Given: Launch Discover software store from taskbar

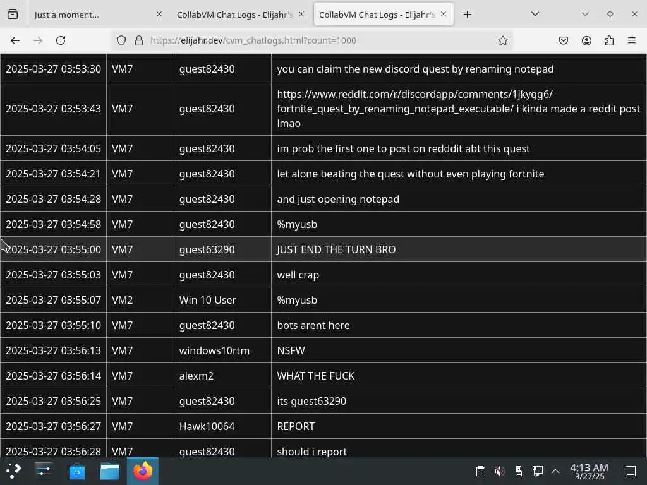Looking at the screenshot, I should coord(76,471).
